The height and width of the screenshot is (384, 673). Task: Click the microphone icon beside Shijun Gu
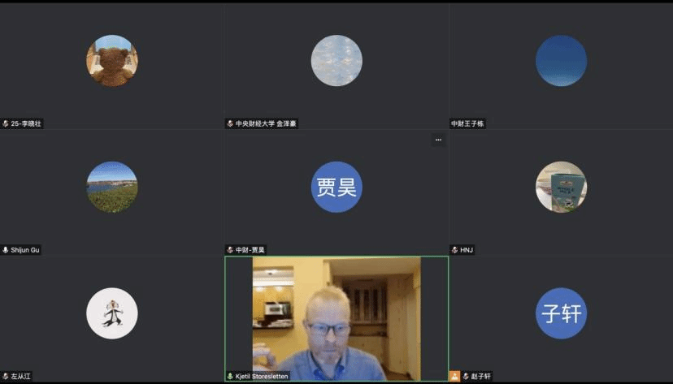coord(6,250)
